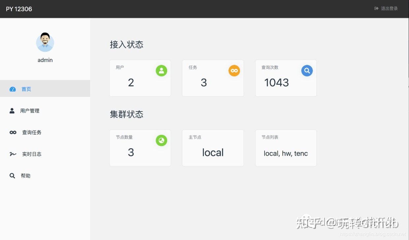Click the infinity icon beside 查询任务

13,133
